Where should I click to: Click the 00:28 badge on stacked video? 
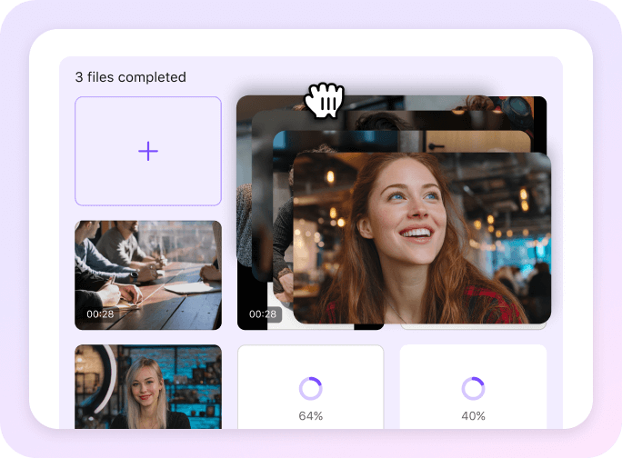[262, 314]
